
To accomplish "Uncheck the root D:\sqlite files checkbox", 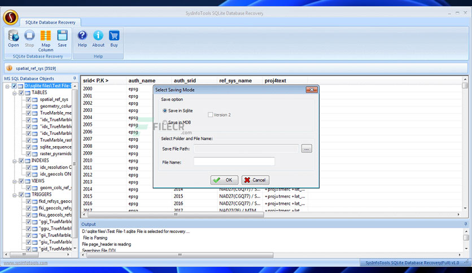I will [14, 86].
